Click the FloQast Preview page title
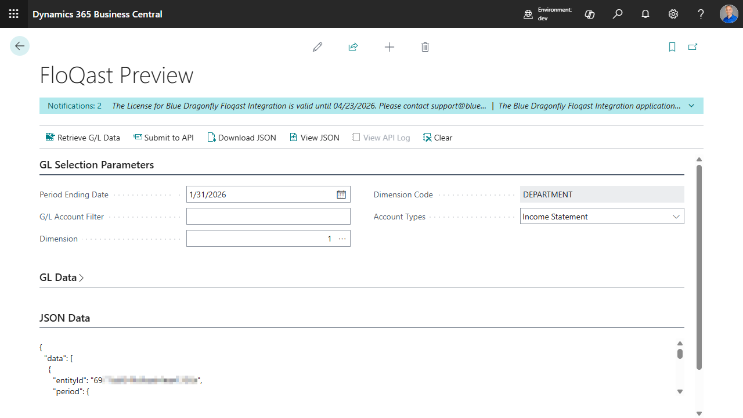The width and height of the screenshot is (743, 418). coord(116,75)
